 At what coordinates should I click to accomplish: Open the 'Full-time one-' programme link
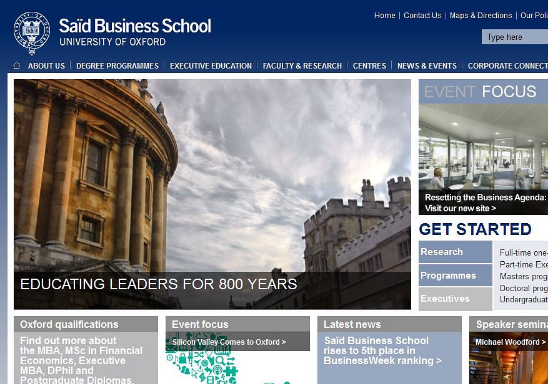524,252
